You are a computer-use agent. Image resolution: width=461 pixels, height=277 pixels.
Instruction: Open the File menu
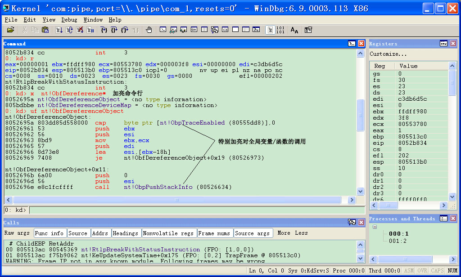point(11,20)
